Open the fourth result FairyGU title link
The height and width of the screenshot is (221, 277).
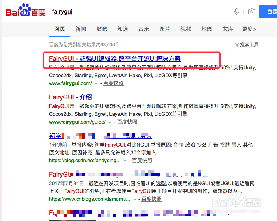(129, 174)
